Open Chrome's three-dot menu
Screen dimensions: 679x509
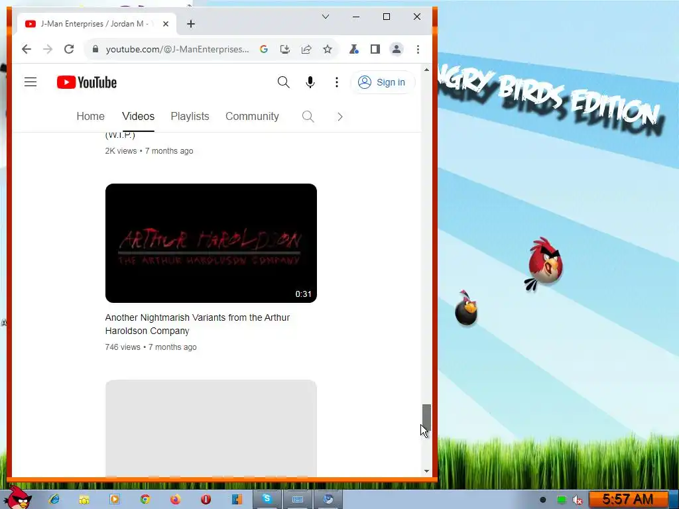[418, 49]
